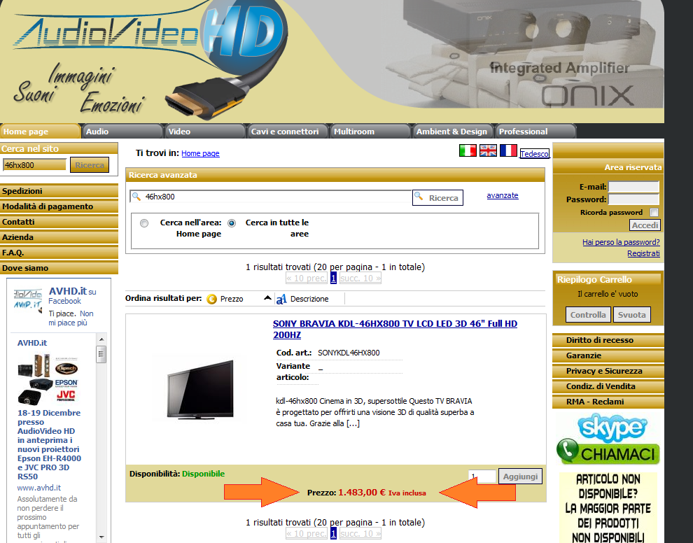693x543 pixels.
Task: Open the Dove siamo menu item
Action: [59, 268]
